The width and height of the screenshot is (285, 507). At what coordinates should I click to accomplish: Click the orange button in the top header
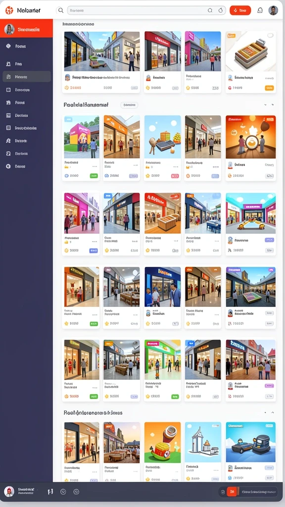[x=240, y=10]
